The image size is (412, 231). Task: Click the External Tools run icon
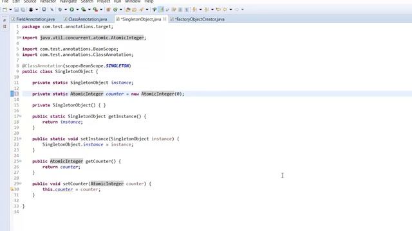pos(95,10)
